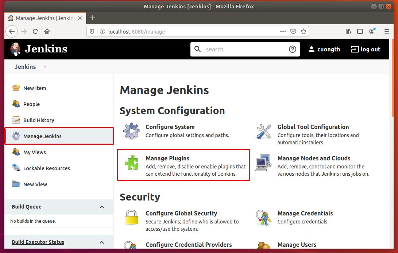Open the Firefox hamburger menu
Viewport: 398px width, 253px height.
(x=386, y=31)
